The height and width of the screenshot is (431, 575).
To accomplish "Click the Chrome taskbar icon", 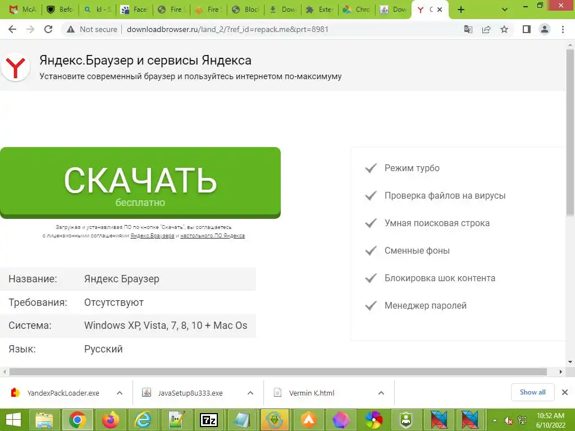I will [77, 420].
